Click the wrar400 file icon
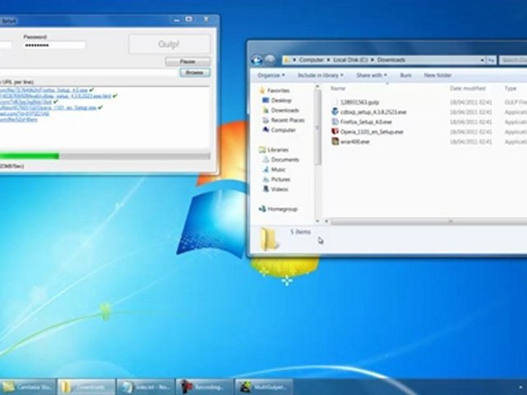This screenshot has height=395, width=527. 335,142
